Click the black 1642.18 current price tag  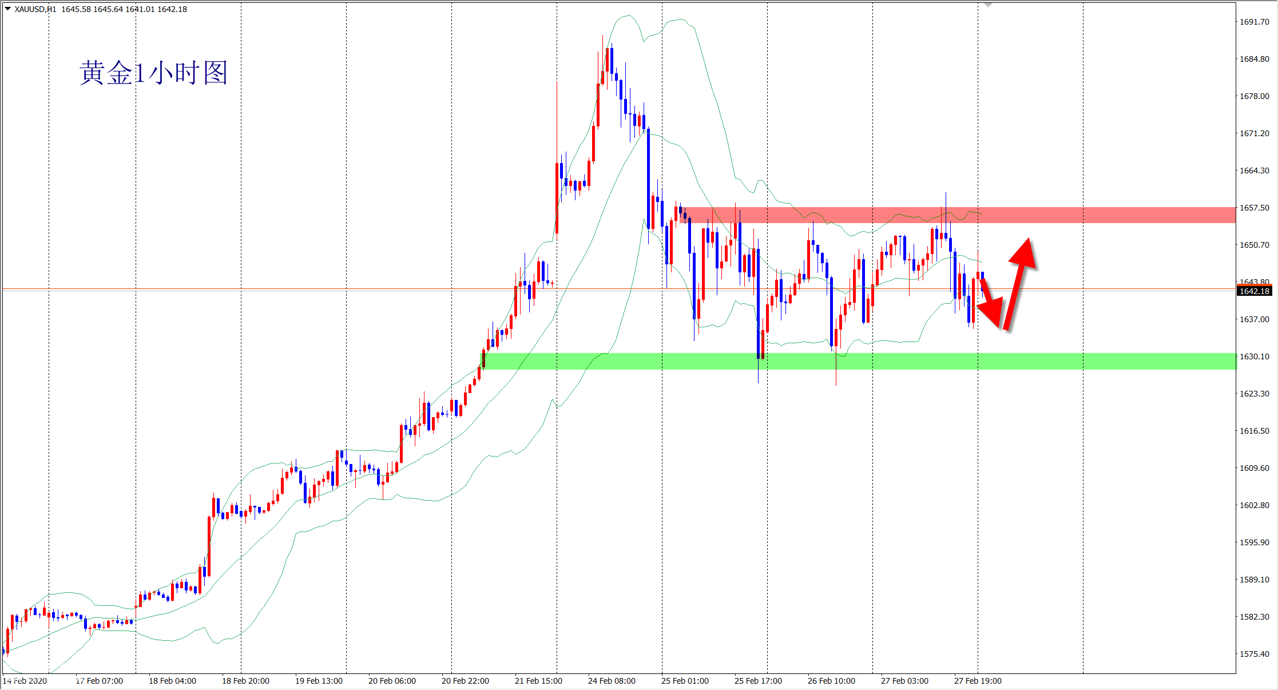coord(1253,291)
